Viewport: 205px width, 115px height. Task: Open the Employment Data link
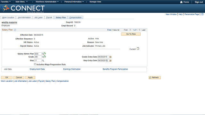(x=37, y=69)
